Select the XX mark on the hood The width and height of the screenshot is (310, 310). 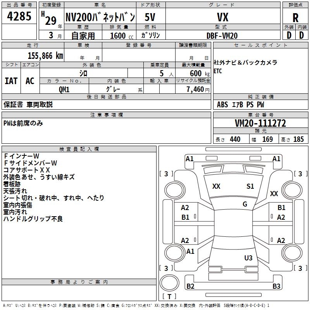point(216,186)
